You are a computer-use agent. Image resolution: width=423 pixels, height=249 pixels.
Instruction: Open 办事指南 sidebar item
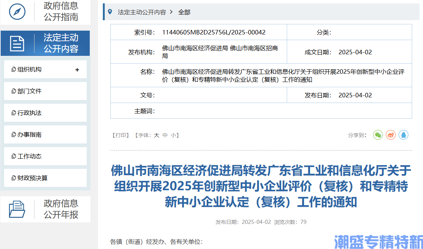pyautogui.click(x=45, y=134)
